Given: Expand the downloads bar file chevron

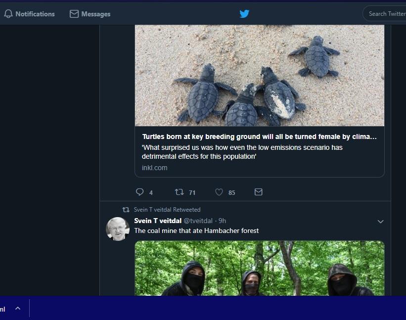Looking at the screenshot, I should pyautogui.click(x=18, y=308).
